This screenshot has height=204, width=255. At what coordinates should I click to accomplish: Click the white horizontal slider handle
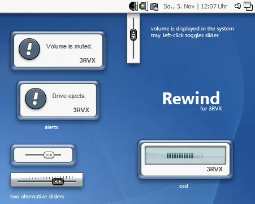tap(49, 155)
